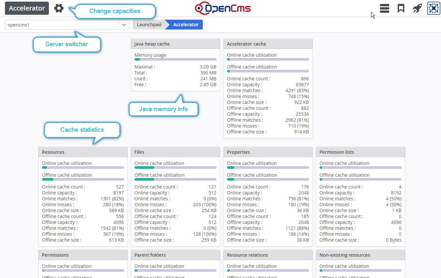Open the user avatar menu icon
Viewport: 441px width, 278px height.
(433, 8)
